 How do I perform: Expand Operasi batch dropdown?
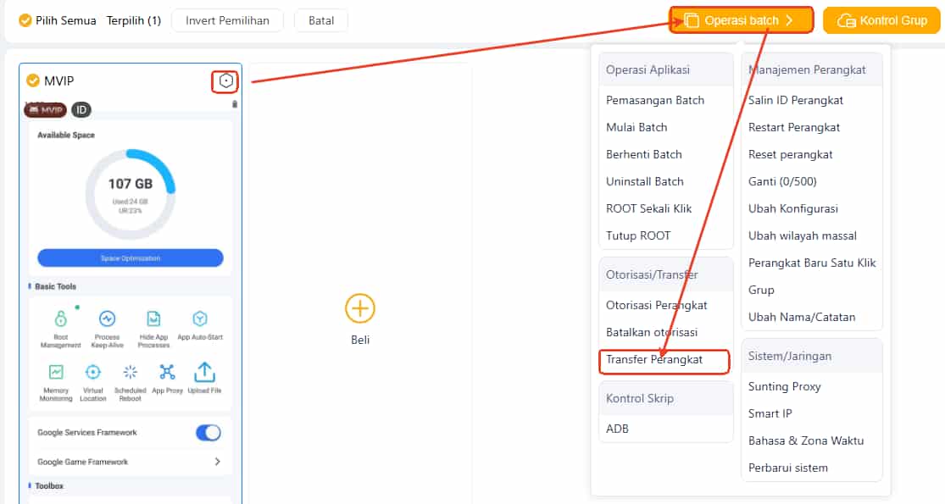coord(741,20)
